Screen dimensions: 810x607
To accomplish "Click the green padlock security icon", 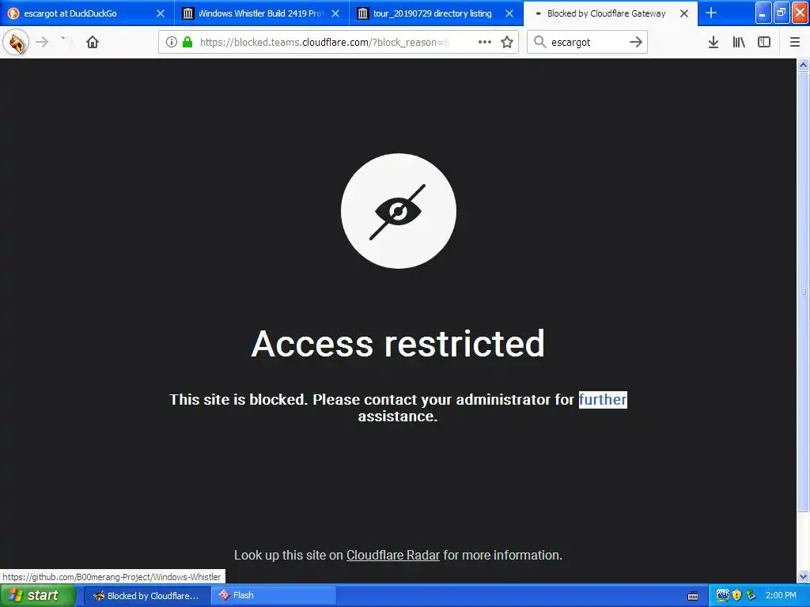I will tap(187, 43).
